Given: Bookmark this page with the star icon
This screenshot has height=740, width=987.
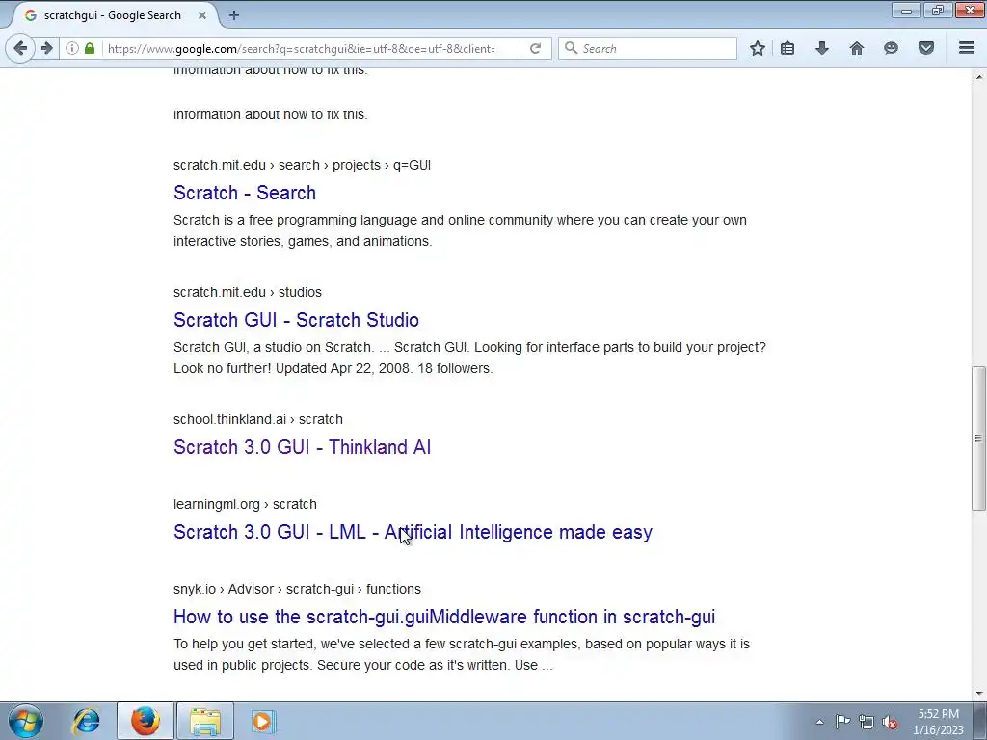Looking at the screenshot, I should pyautogui.click(x=758, y=48).
